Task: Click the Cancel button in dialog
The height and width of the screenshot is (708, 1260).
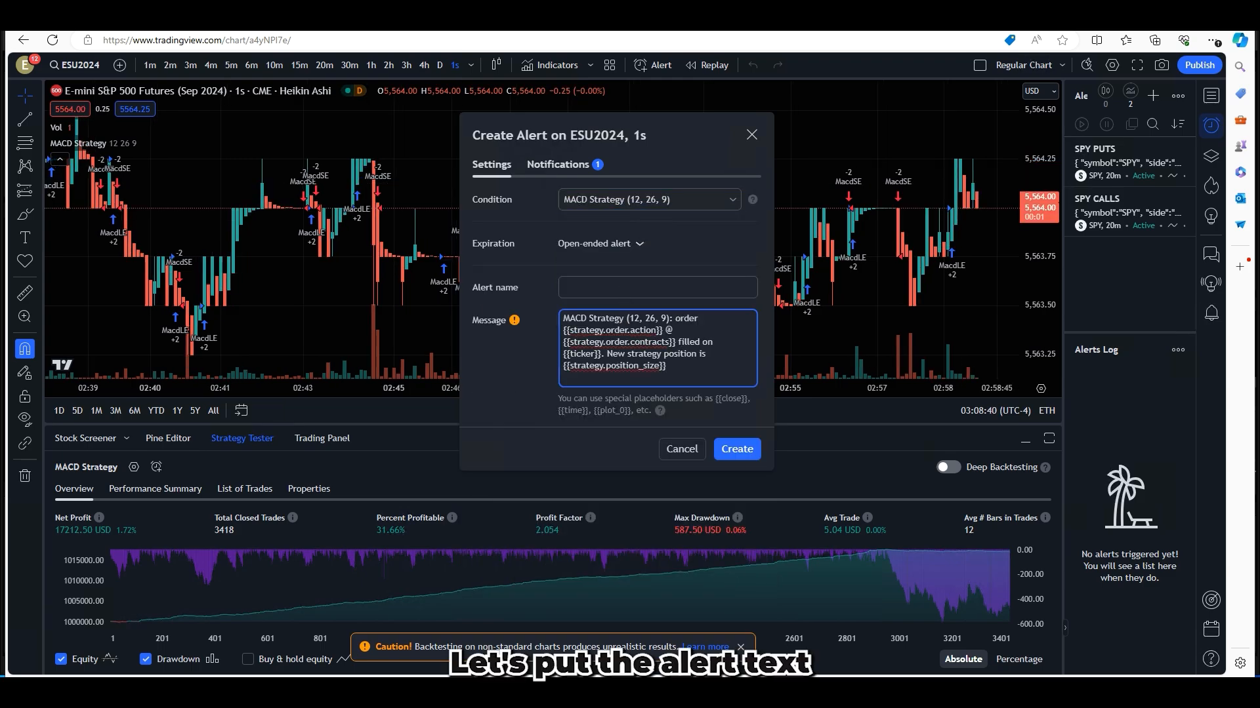Action: pyautogui.click(x=682, y=448)
